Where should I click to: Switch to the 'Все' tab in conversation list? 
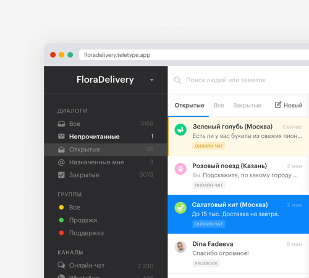tap(219, 106)
